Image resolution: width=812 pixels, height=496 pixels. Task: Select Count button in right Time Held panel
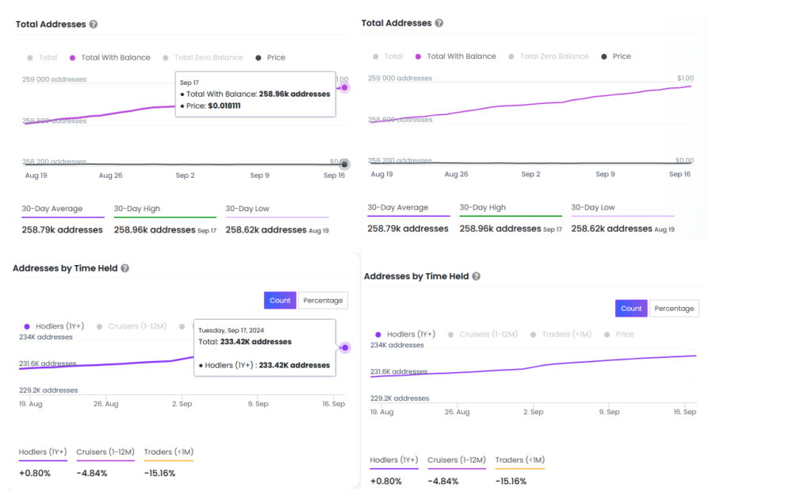[631, 309]
